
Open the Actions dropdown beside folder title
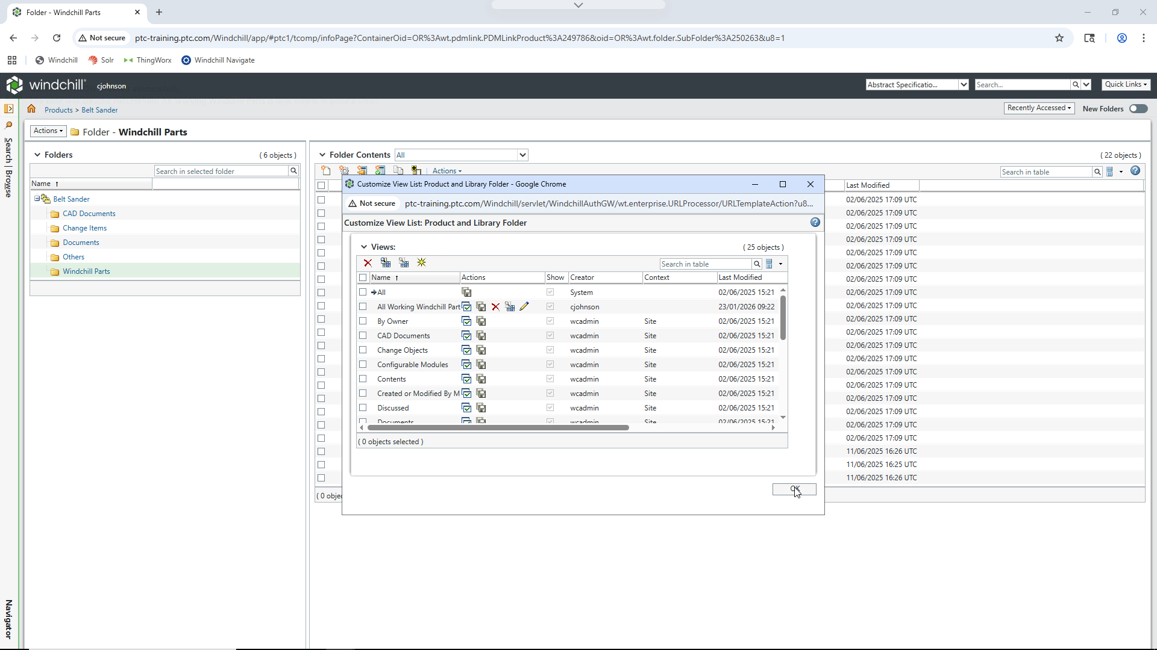[48, 131]
